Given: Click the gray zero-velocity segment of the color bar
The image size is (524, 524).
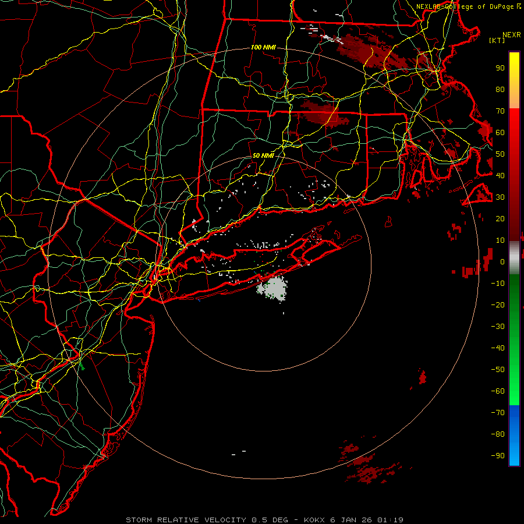Looking at the screenshot, I should 514,258.
